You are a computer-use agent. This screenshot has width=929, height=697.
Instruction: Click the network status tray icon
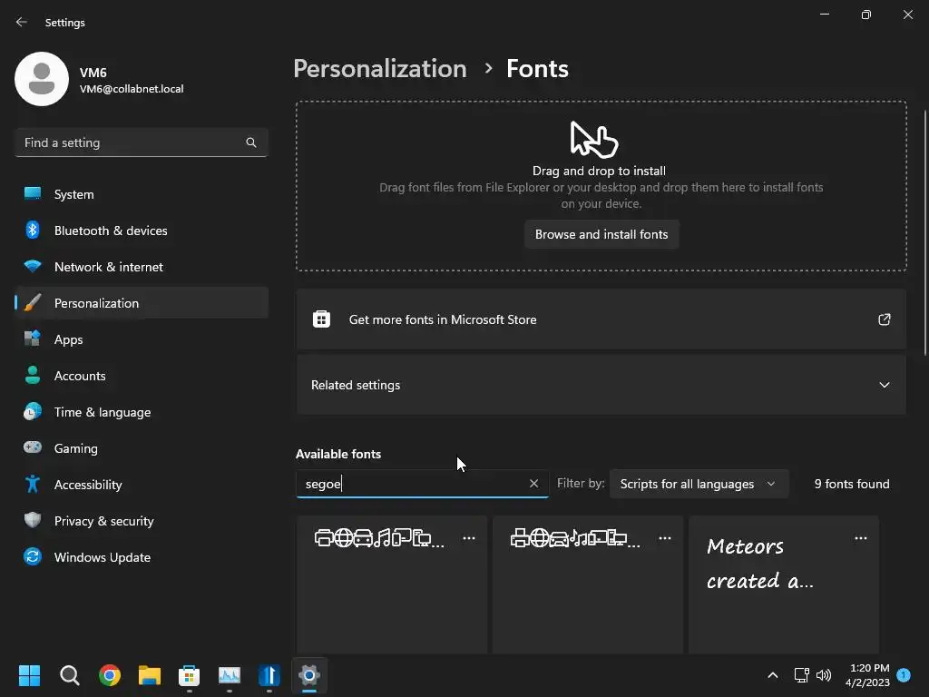(802, 675)
